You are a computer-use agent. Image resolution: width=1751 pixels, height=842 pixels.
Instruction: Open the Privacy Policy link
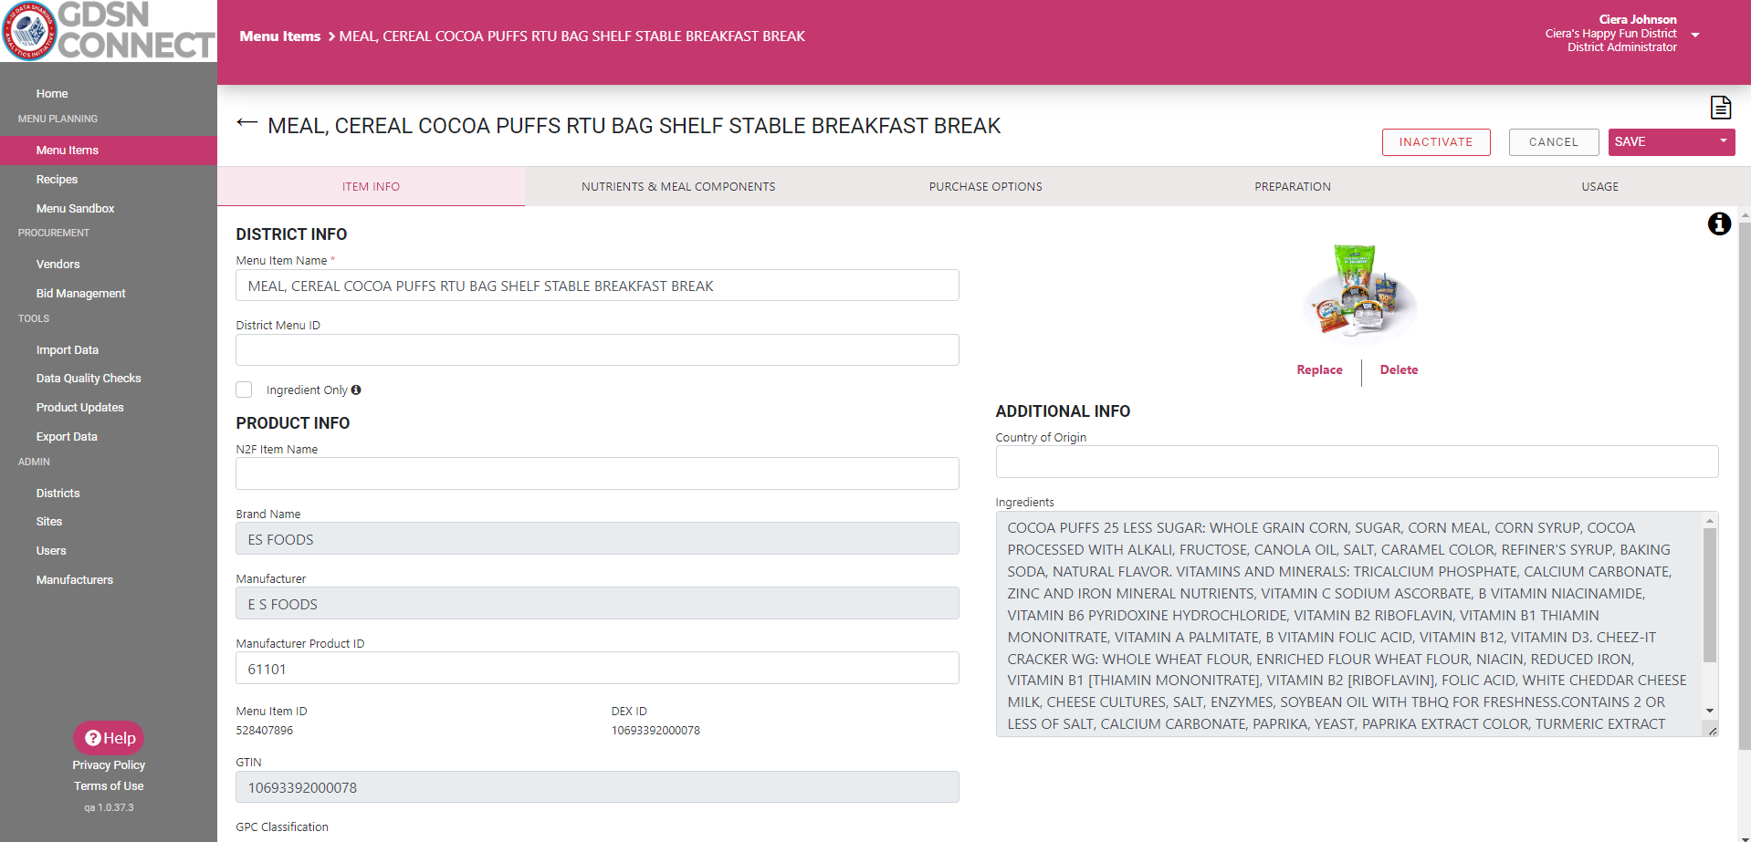pyautogui.click(x=109, y=765)
